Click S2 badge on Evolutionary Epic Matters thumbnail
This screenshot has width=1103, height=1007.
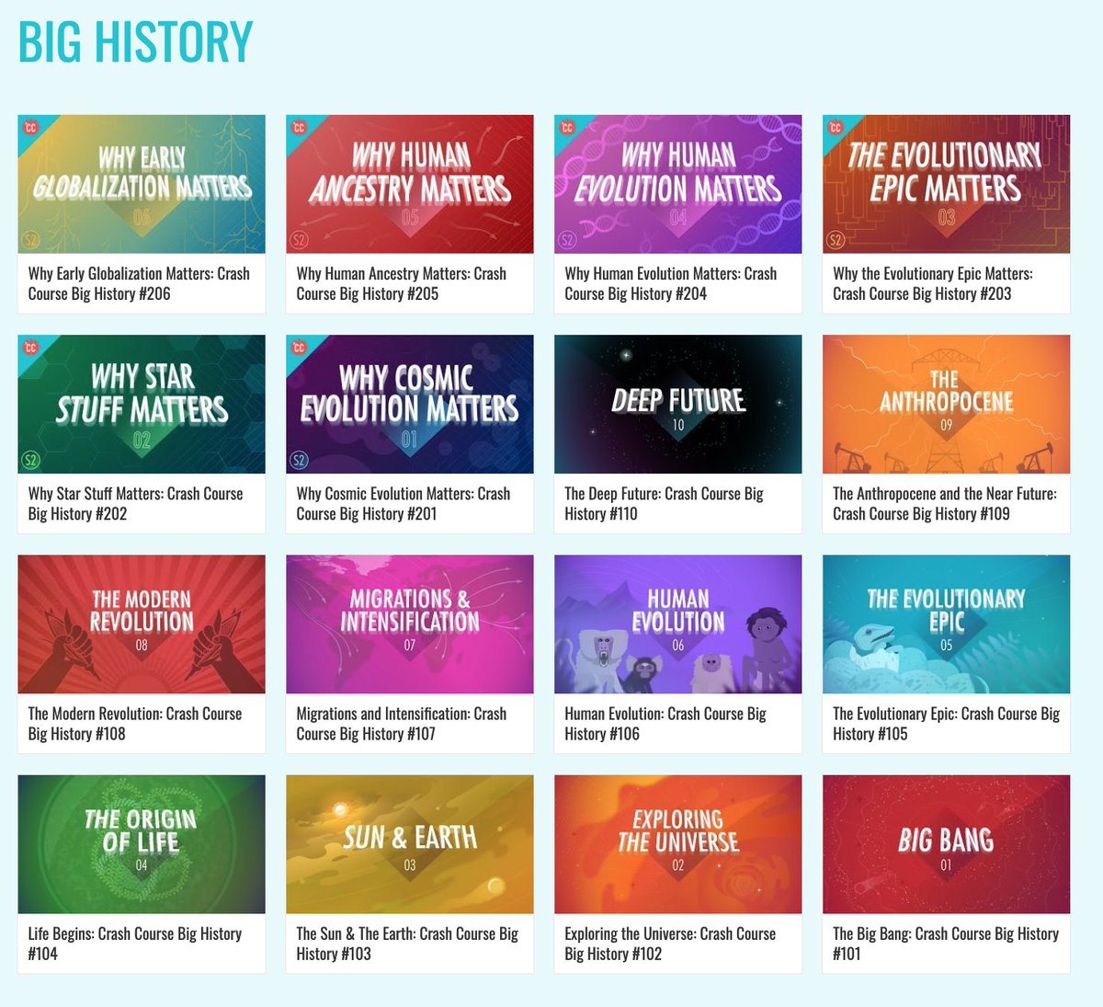tap(836, 240)
